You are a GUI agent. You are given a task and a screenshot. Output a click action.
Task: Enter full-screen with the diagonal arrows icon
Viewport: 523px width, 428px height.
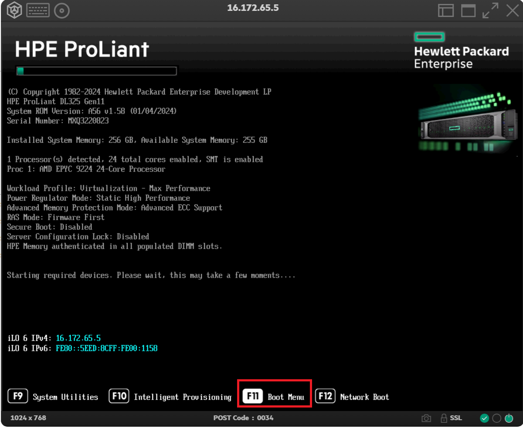tap(490, 11)
